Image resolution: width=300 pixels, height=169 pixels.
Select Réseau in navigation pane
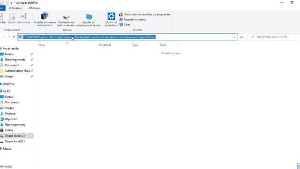[x=7, y=149]
